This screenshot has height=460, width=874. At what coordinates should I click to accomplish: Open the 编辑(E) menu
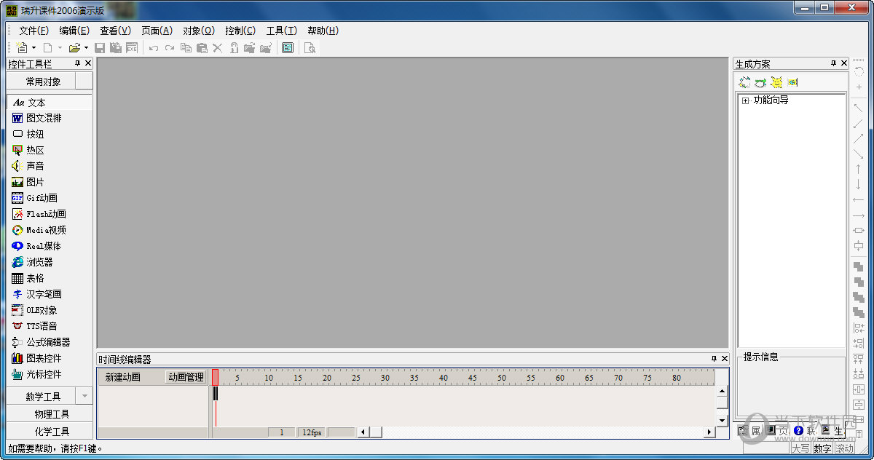click(74, 31)
